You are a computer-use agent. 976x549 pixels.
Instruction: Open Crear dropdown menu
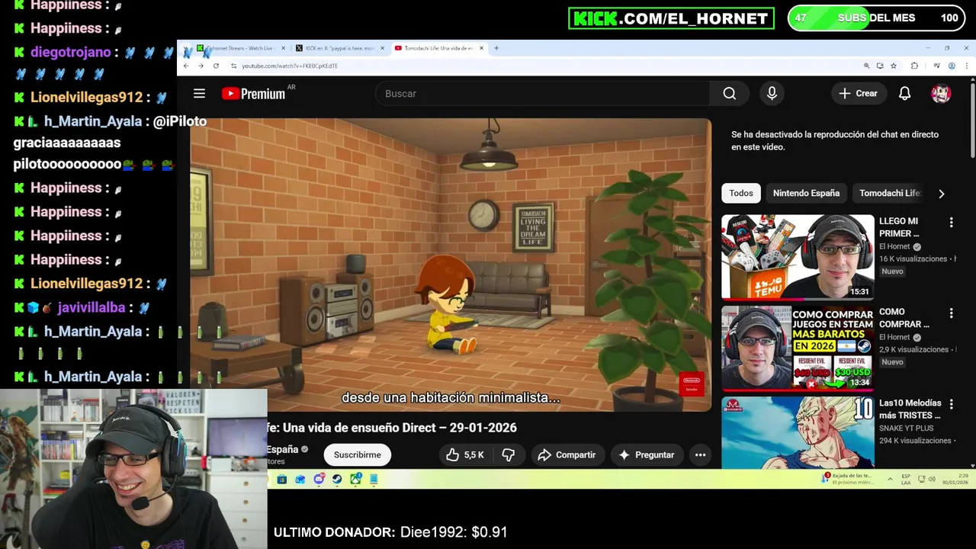pos(859,93)
